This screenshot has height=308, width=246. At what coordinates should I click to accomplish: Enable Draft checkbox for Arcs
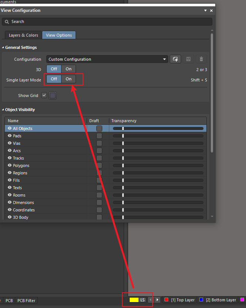(99, 151)
